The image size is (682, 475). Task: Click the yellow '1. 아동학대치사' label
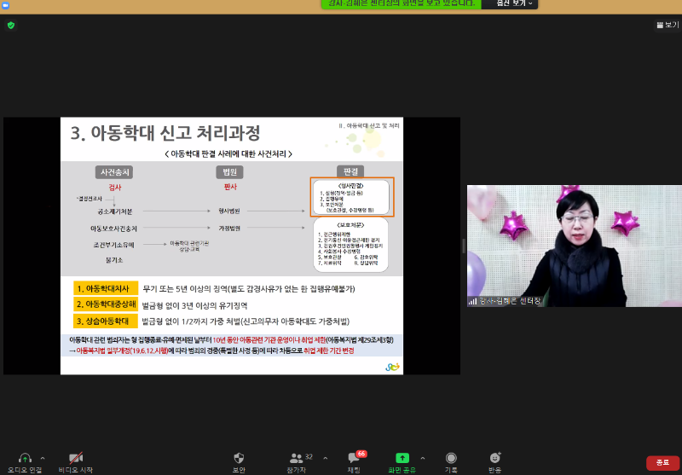(106, 288)
